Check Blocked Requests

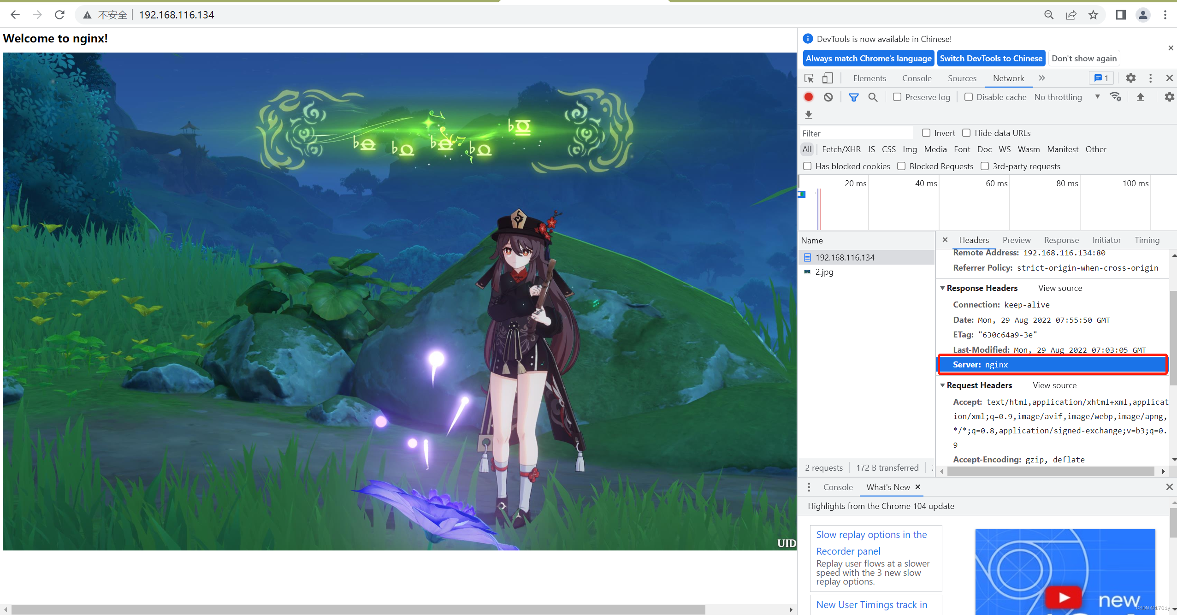pyautogui.click(x=901, y=166)
